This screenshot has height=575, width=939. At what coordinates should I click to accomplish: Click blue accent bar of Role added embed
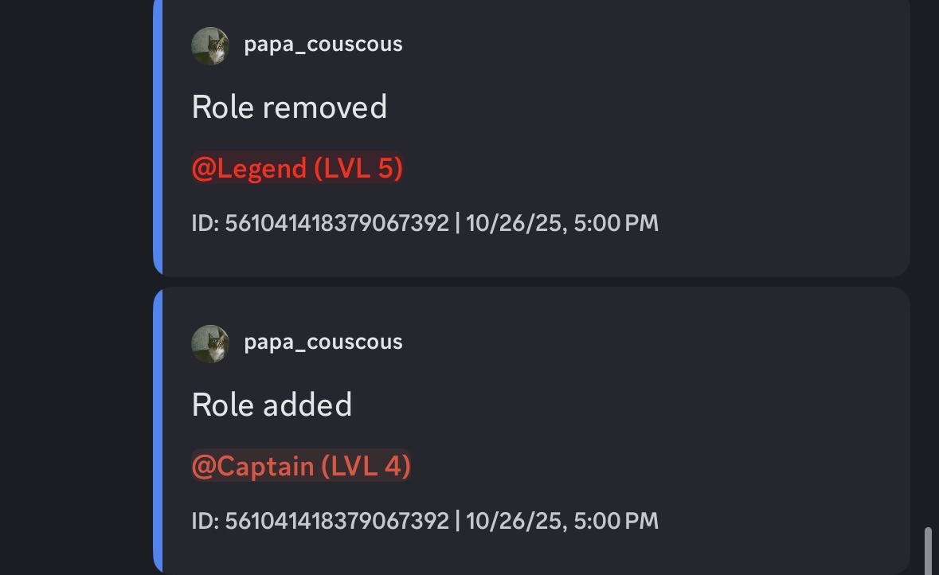click(158, 430)
